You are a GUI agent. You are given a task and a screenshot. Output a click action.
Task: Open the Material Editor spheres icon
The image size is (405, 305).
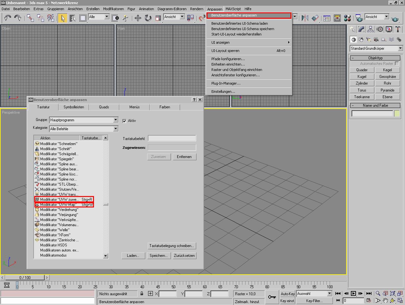coord(347,18)
